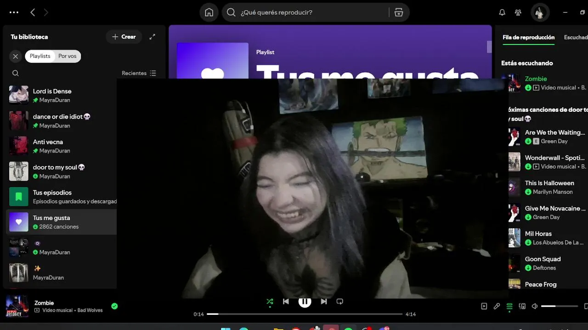Open the friends activity icon

tap(518, 12)
